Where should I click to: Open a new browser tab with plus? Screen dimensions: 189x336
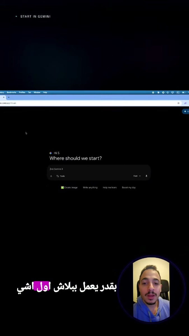tap(9, 97)
